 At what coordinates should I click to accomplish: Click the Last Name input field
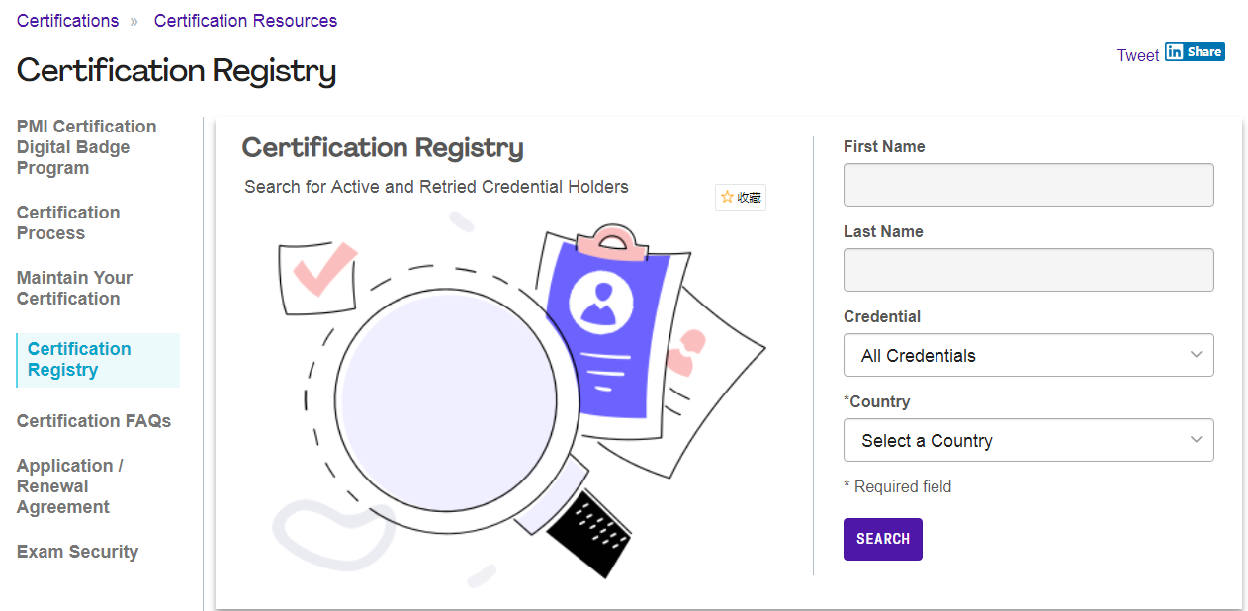click(x=1027, y=270)
